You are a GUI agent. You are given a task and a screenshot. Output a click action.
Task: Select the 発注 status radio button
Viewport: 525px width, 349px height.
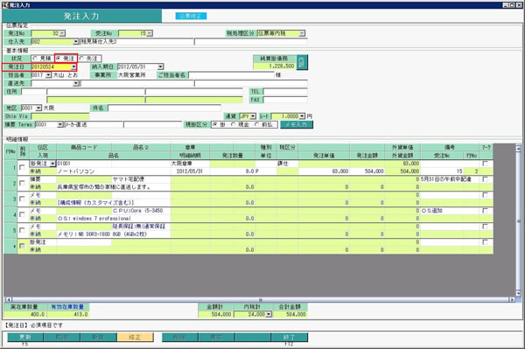(x=59, y=59)
